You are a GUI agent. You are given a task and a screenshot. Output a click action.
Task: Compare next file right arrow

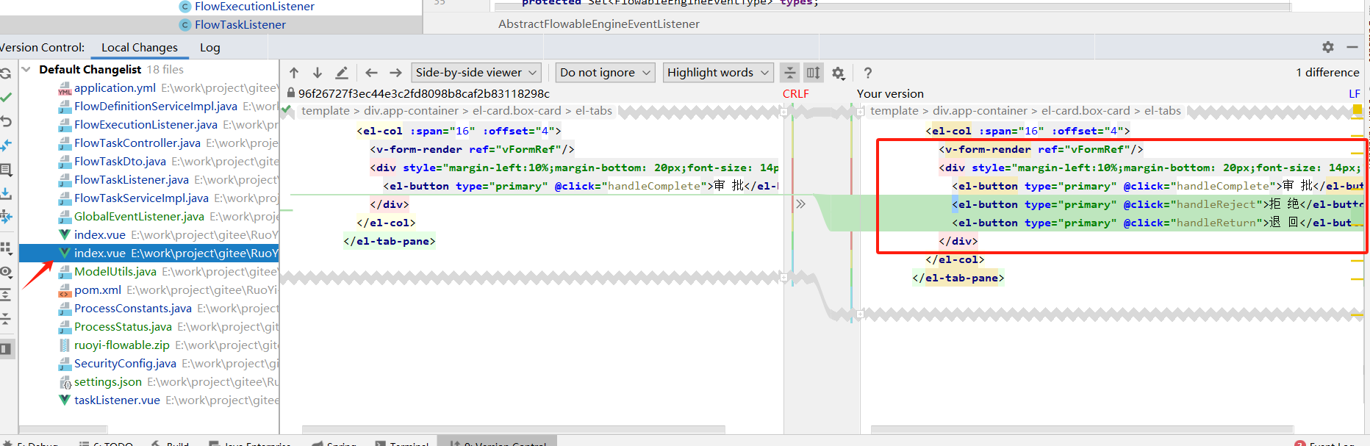pos(395,73)
